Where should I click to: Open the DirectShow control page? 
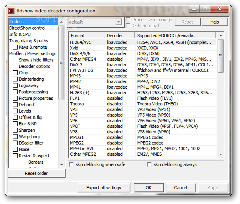coord(27,28)
